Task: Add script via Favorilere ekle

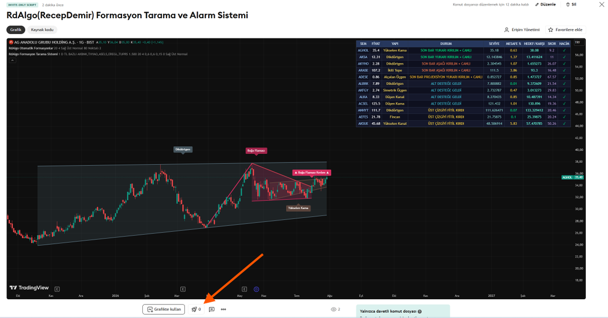Action: click(x=565, y=30)
